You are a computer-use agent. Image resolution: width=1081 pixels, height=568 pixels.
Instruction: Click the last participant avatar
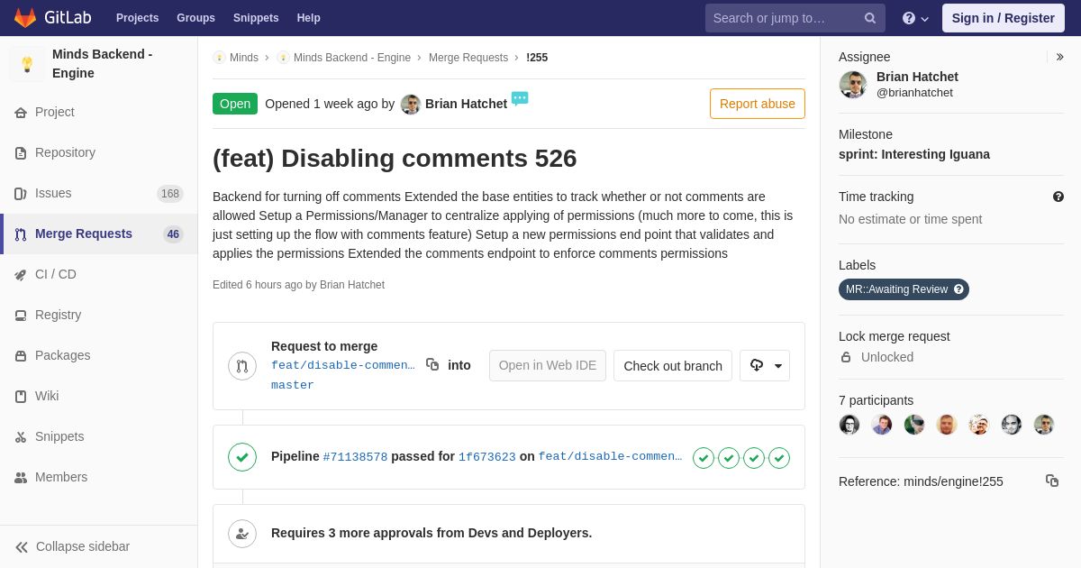[x=1044, y=425]
